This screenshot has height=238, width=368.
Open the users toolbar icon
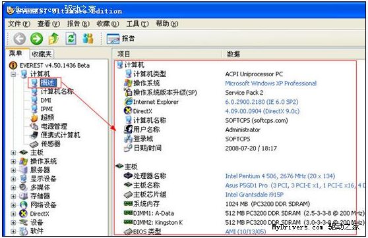88,39
